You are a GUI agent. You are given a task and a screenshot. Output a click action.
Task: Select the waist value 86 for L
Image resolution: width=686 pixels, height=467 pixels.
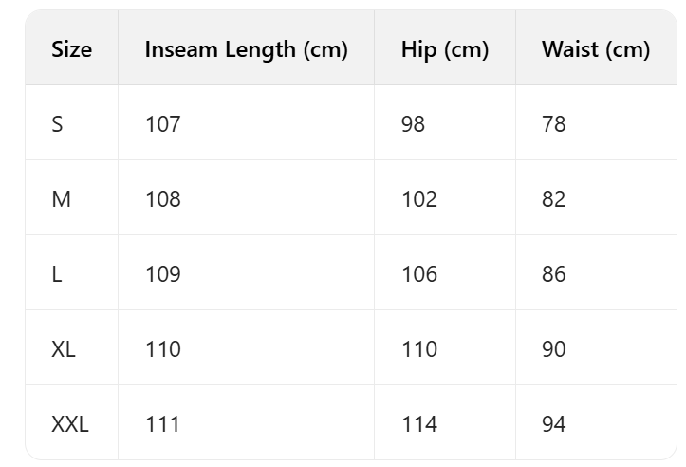tap(553, 274)
